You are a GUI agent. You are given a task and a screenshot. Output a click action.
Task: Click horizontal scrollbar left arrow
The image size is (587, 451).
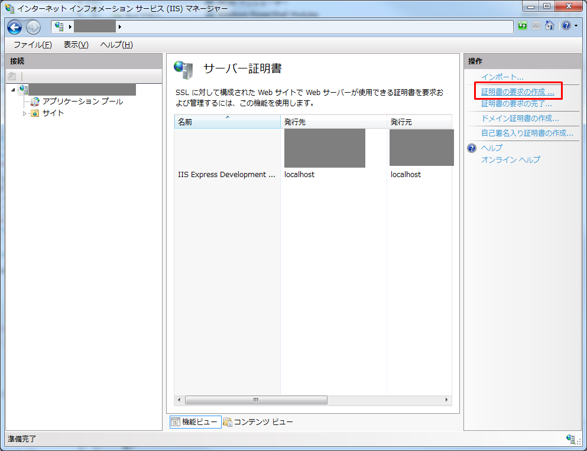pyautogui.click(x=179, y=400)
